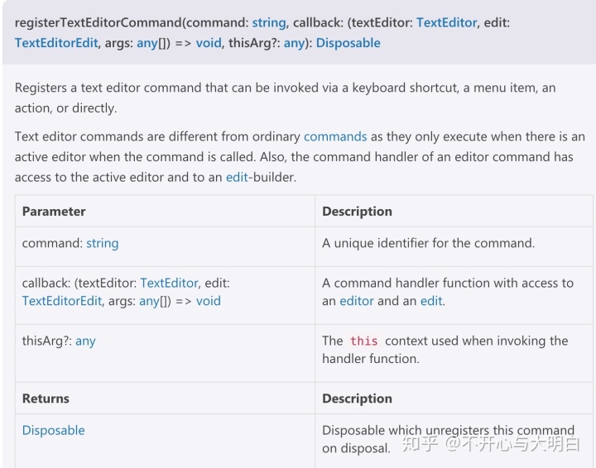
Task: Follow TextEditor link in function signature
Action: pyautogui.click(x=447, y=23)
